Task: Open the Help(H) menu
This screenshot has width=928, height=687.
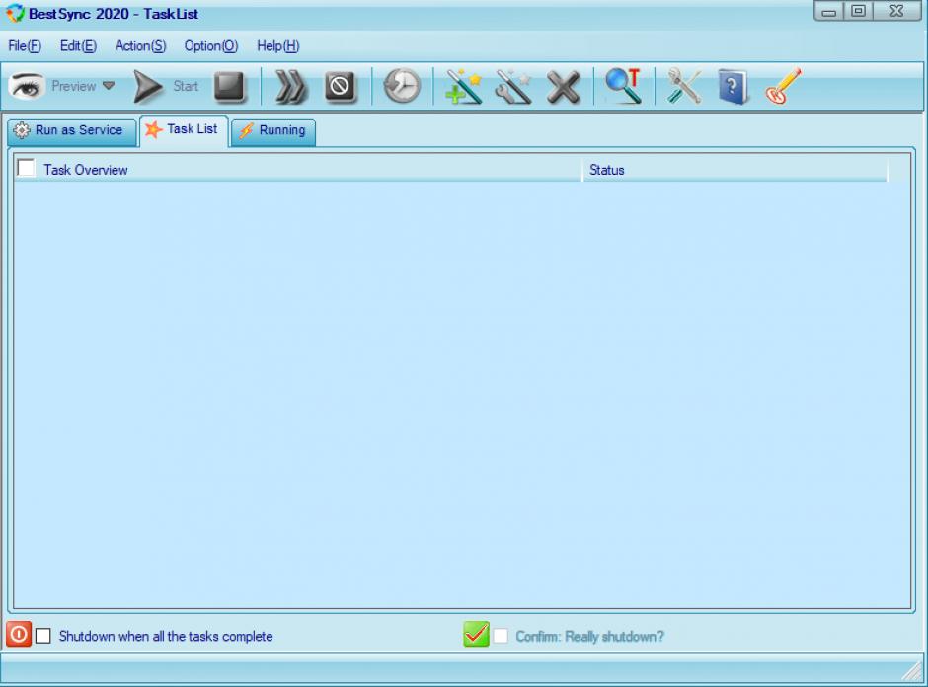Action: pyautogui.click(x=278, y=46)
